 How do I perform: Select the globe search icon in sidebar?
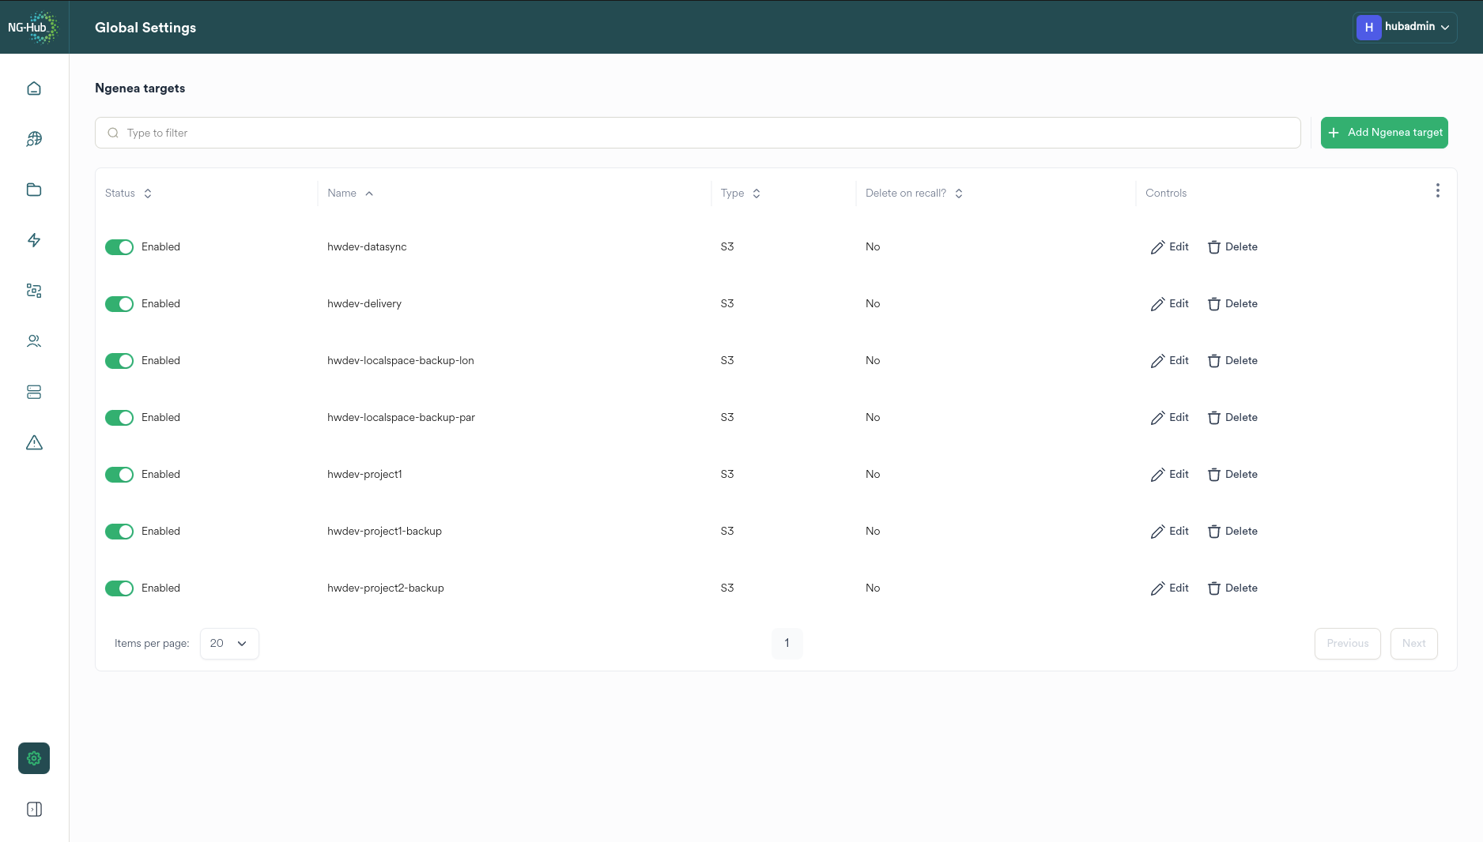(x=34, y=138)
